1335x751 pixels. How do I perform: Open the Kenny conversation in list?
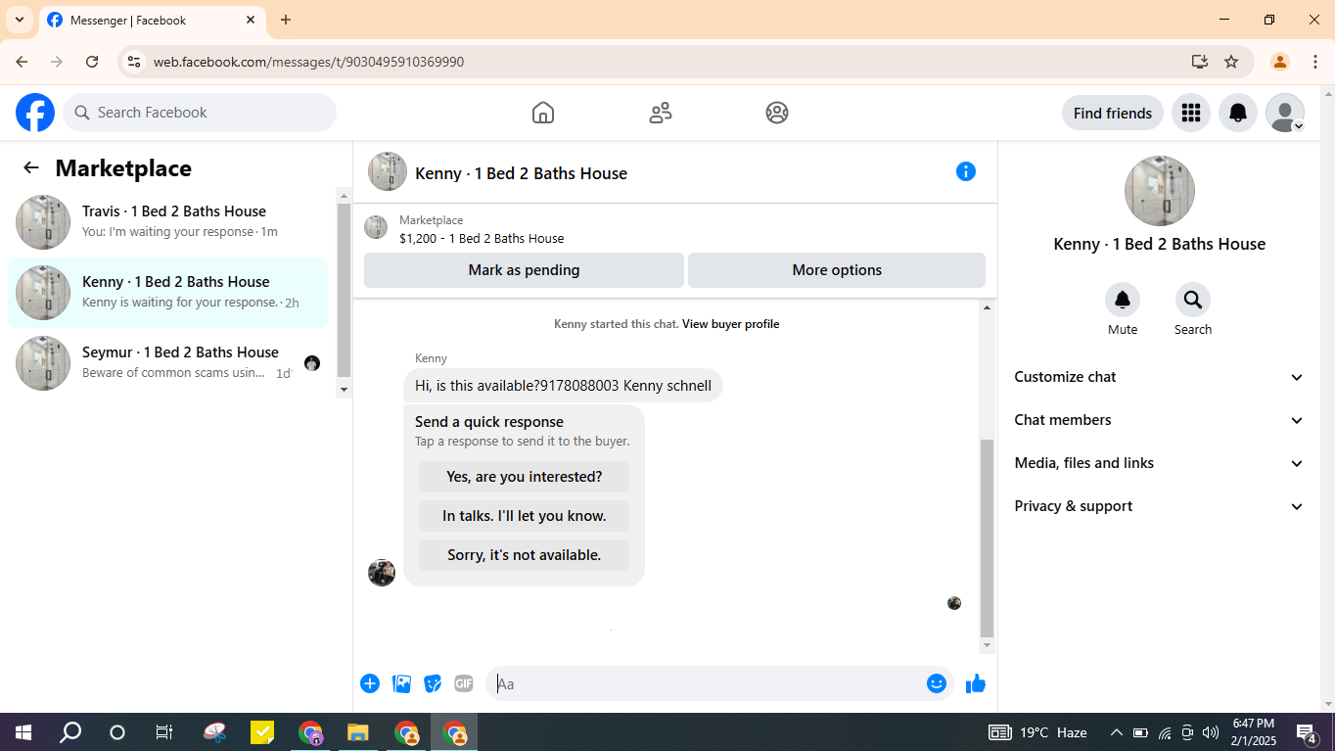click(168, 293)
